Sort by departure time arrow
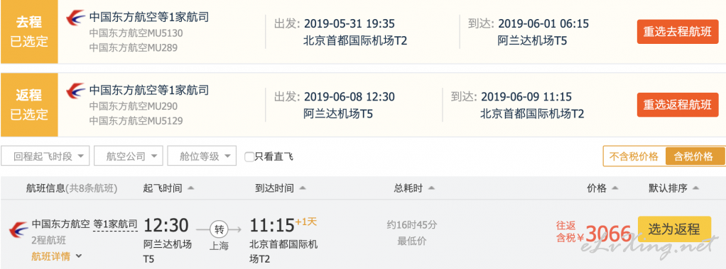The height and width of the screenshot is (269, 726). tap(191, 188)
